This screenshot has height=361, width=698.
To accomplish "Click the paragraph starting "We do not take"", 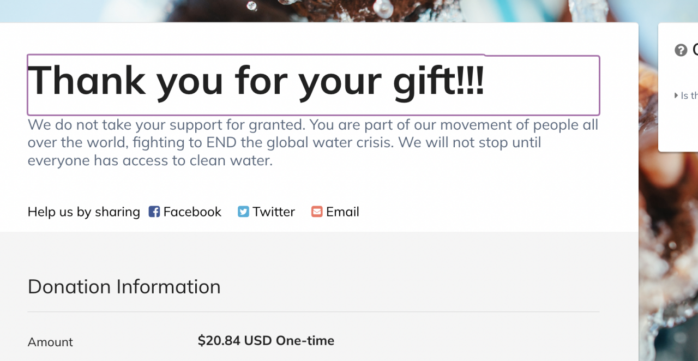I will 313,125.
